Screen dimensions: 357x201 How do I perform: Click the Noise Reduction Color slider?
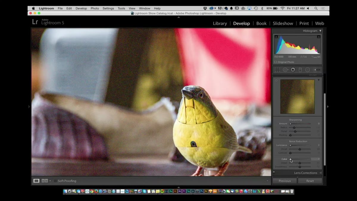(300, 159)
